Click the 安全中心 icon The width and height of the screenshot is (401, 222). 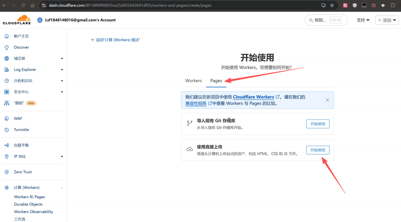point(7,92)
